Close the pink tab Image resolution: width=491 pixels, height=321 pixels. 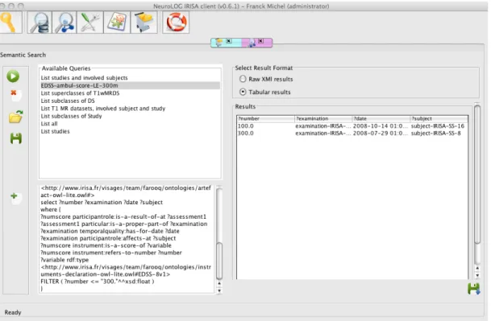260,41
